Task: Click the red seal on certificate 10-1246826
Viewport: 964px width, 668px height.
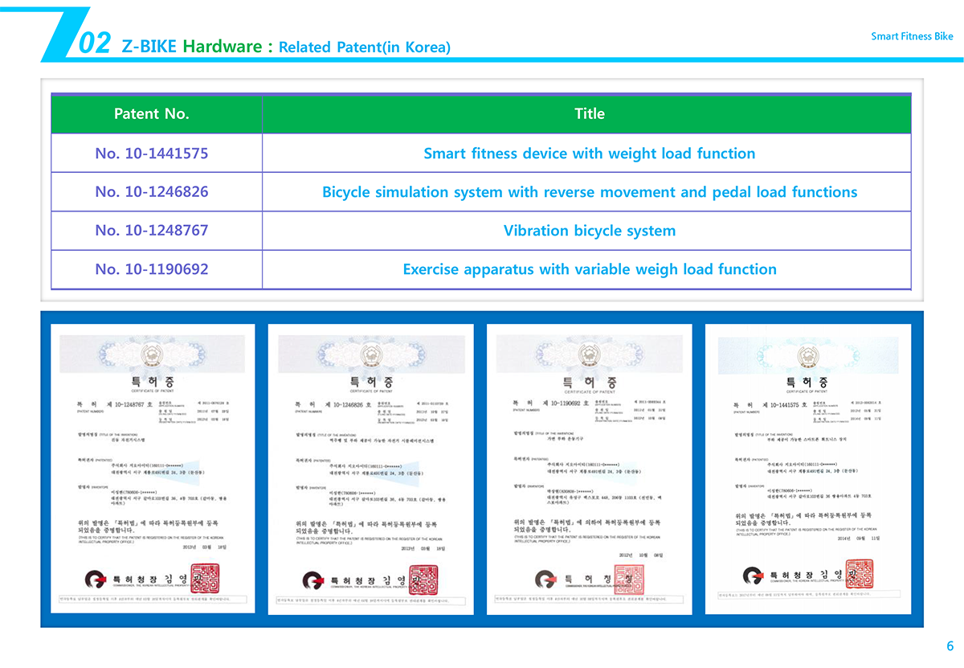Action: [x=423, y=577]
